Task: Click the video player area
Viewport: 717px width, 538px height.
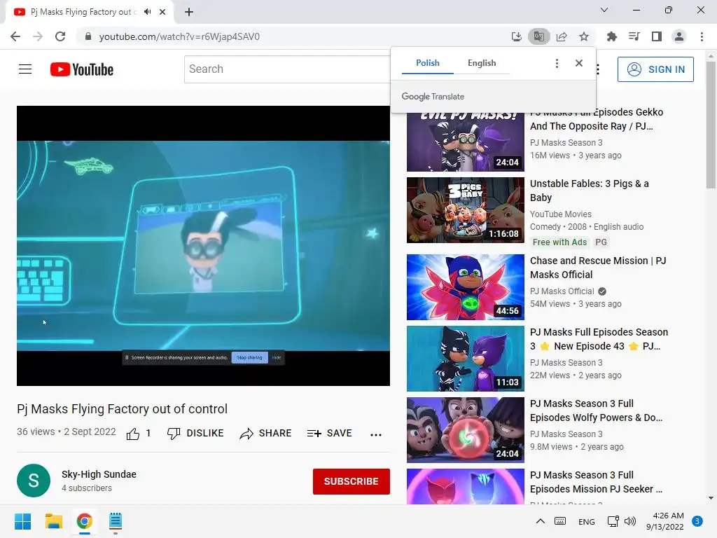Action: 204,246
